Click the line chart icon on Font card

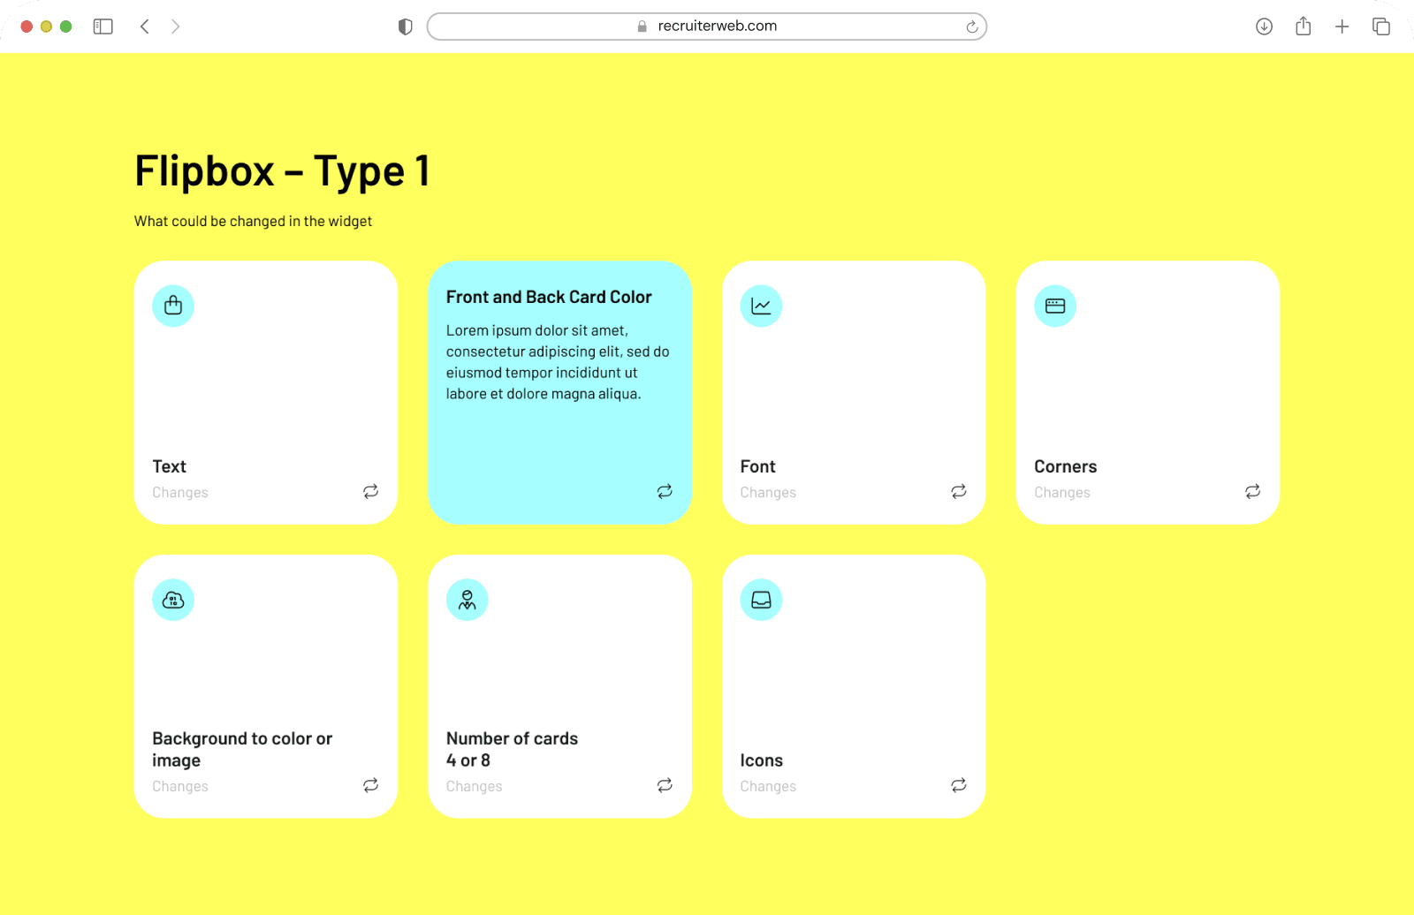tap(761, 306)
